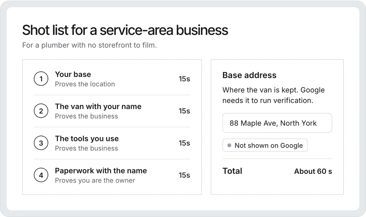Select the 15s duration for the tools shot
The image size is (366, 217).
(x=184, y=143)
